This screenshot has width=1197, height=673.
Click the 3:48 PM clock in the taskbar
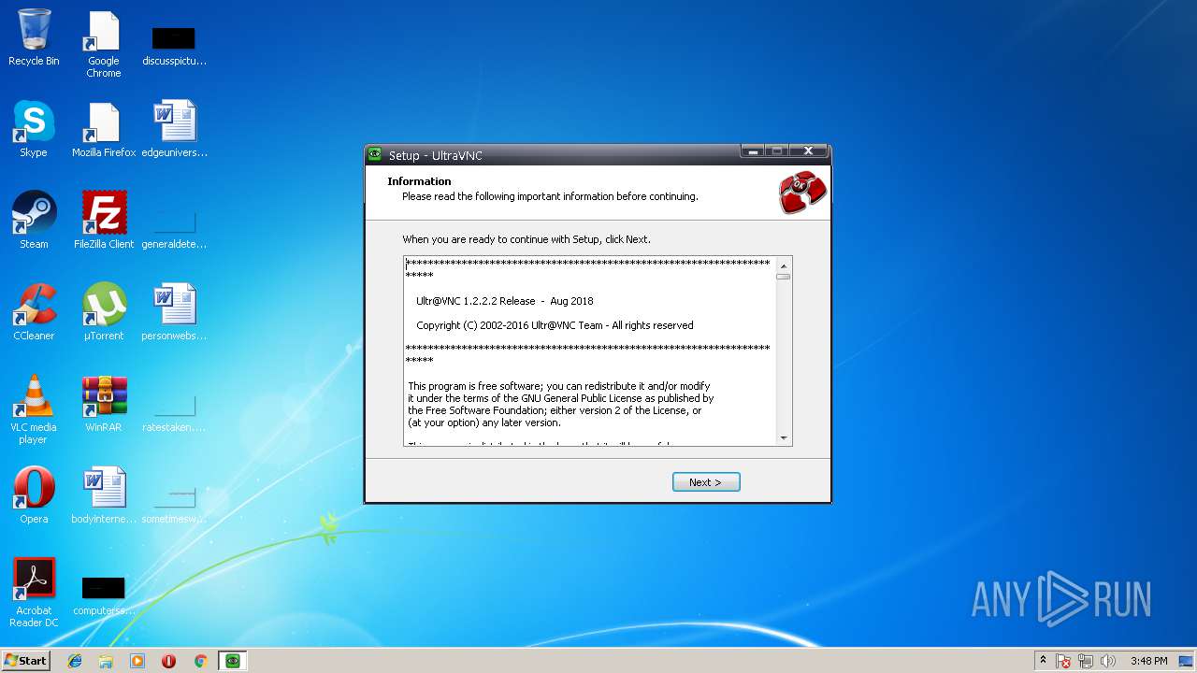1148,661
